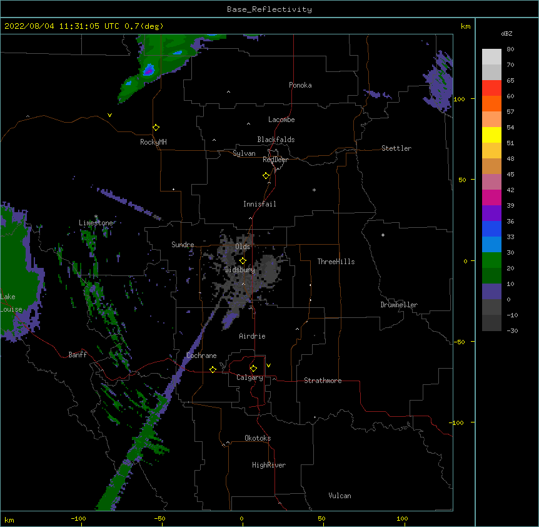Click the HighRiver town label
The image size is (539, 527).
269,465
